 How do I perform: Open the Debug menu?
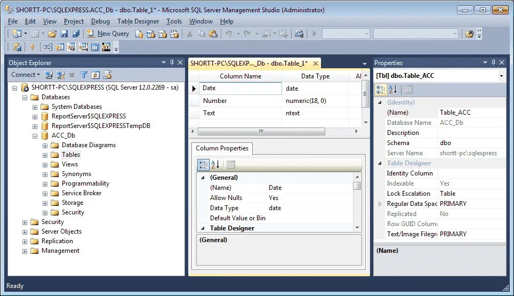[100, 21]
